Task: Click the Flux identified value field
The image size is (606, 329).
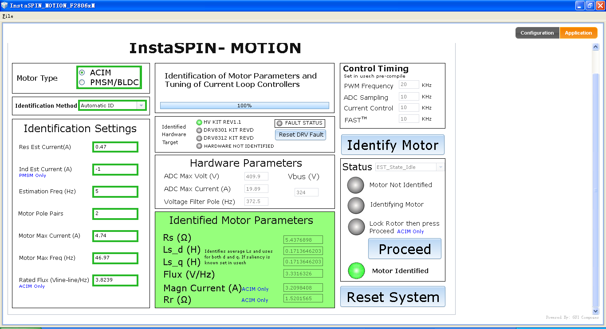Action: (303, 273)
